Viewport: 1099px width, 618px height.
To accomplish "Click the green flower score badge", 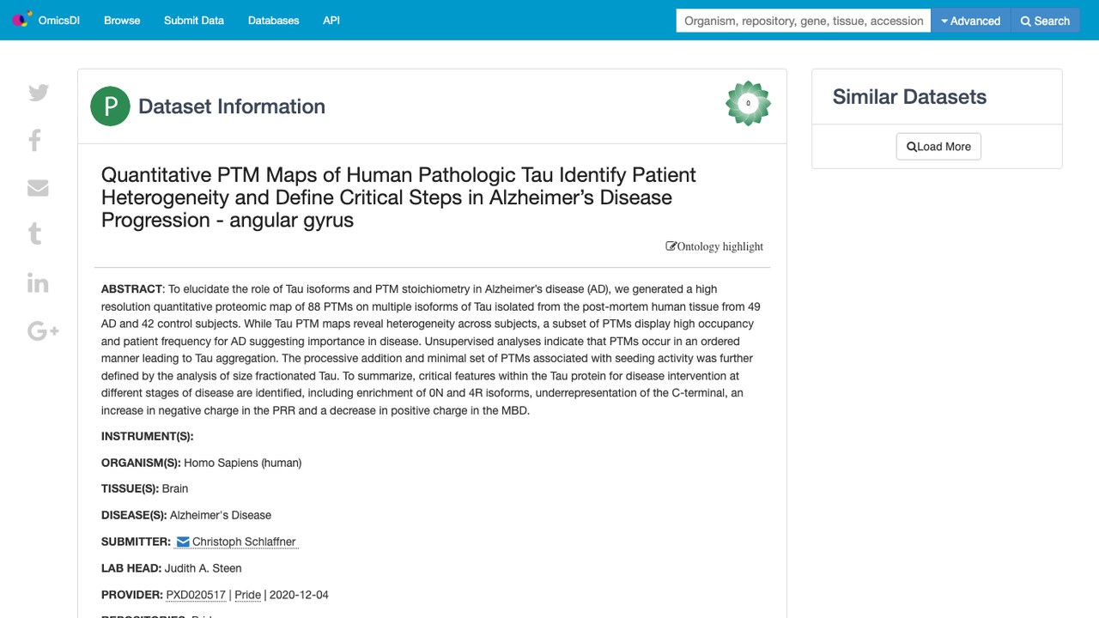I will 748,103.
